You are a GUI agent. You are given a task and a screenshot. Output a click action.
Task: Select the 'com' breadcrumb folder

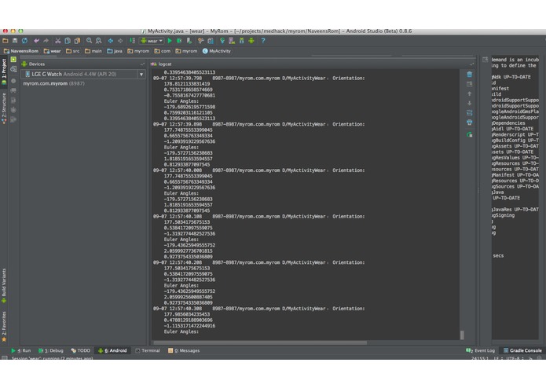163,51
